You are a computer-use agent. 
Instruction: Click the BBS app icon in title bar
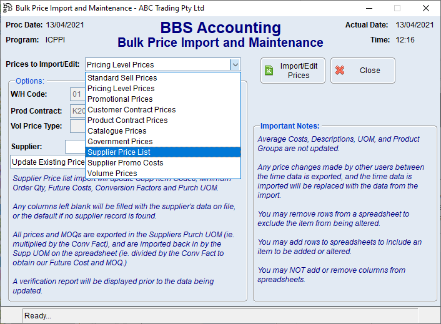(x=7, y=8)
